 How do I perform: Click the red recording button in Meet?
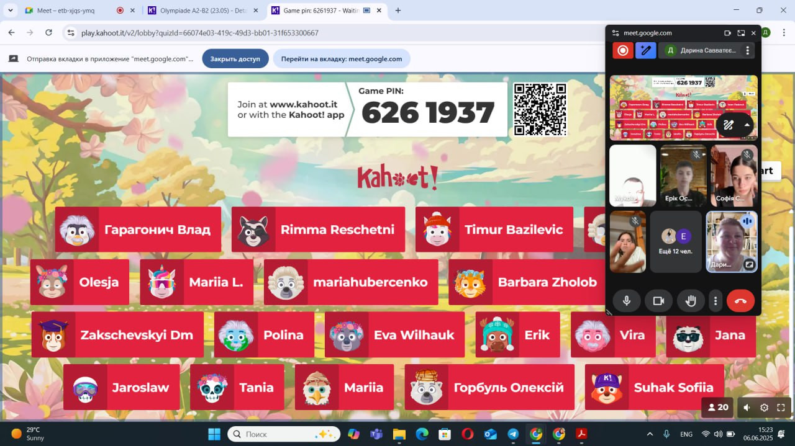pyautogui.click(x=623, y=50)
